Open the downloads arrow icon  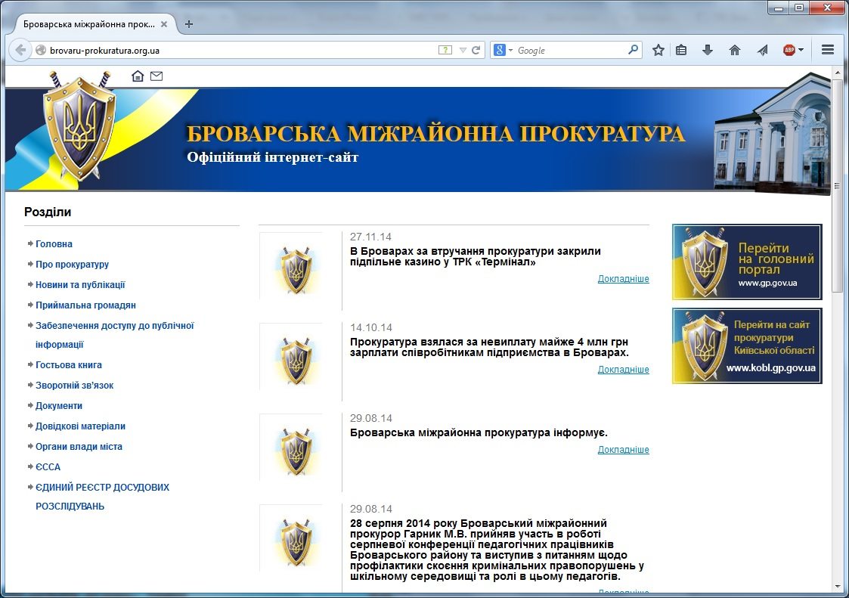tap(708, 50)
